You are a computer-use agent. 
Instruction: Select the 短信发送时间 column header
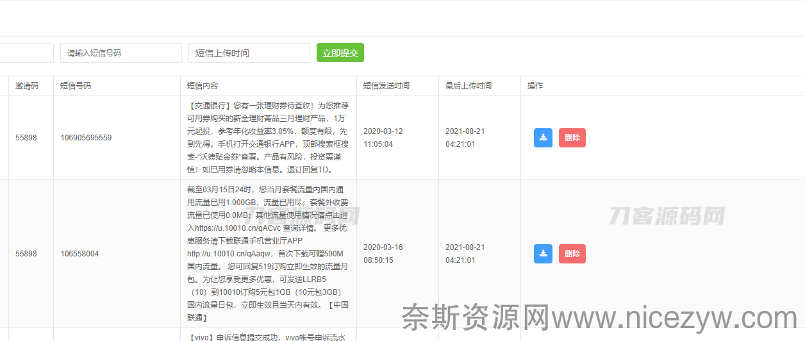click(x=386, y=86)
